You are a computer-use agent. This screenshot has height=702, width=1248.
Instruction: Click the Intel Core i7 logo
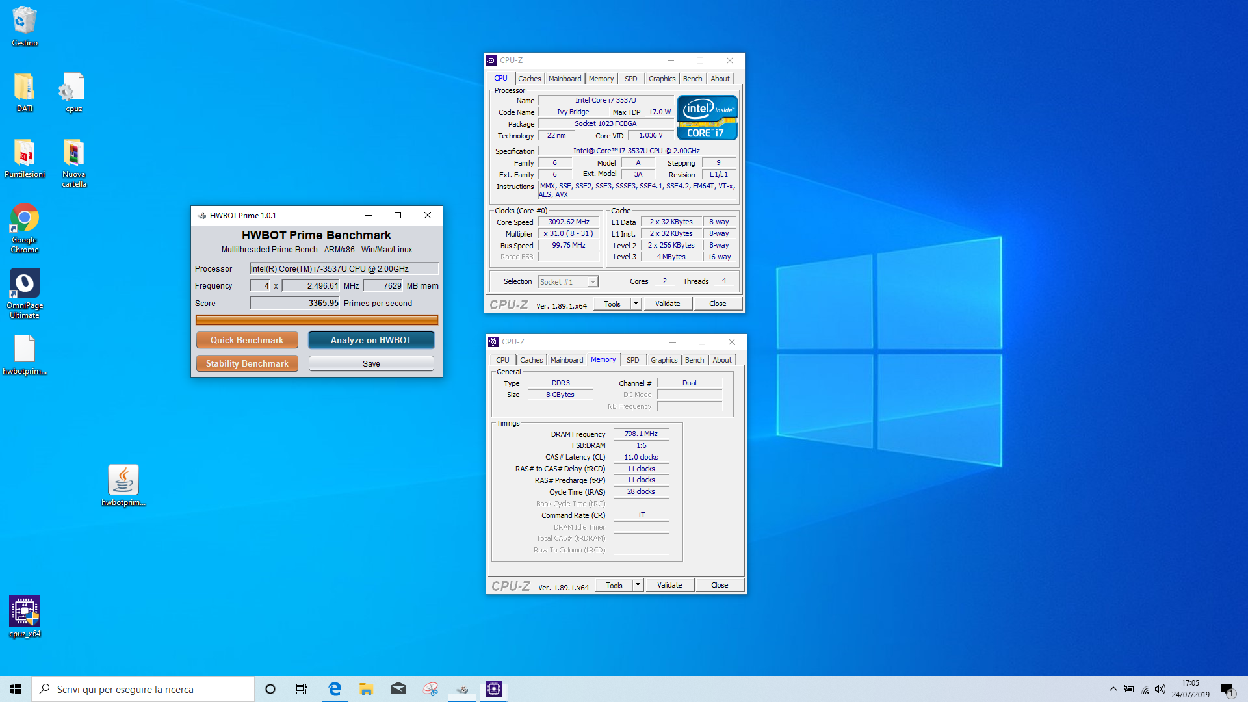707,118
